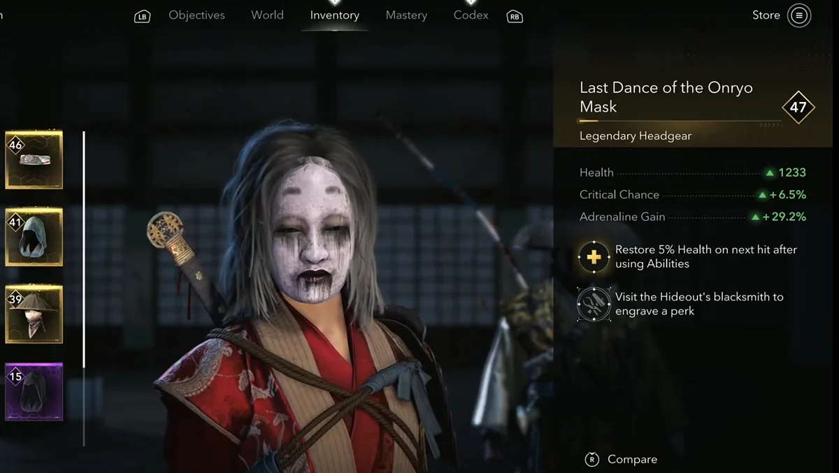Open the Objectives tab

[x=196, y=15]
